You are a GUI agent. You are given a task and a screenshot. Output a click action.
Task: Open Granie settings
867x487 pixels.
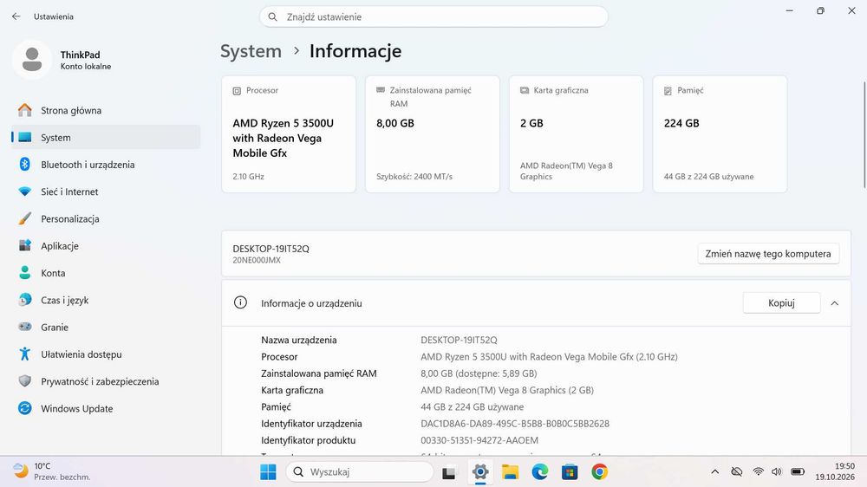click(106, 328)
